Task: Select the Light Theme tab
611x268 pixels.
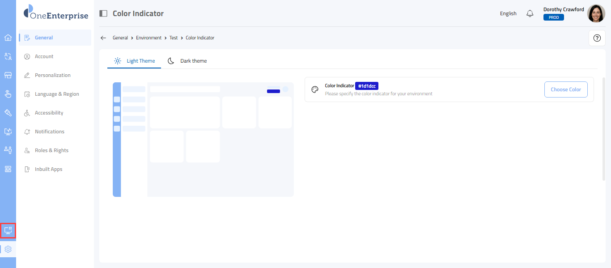Action: pyautogui.click(x=135, y=61)
